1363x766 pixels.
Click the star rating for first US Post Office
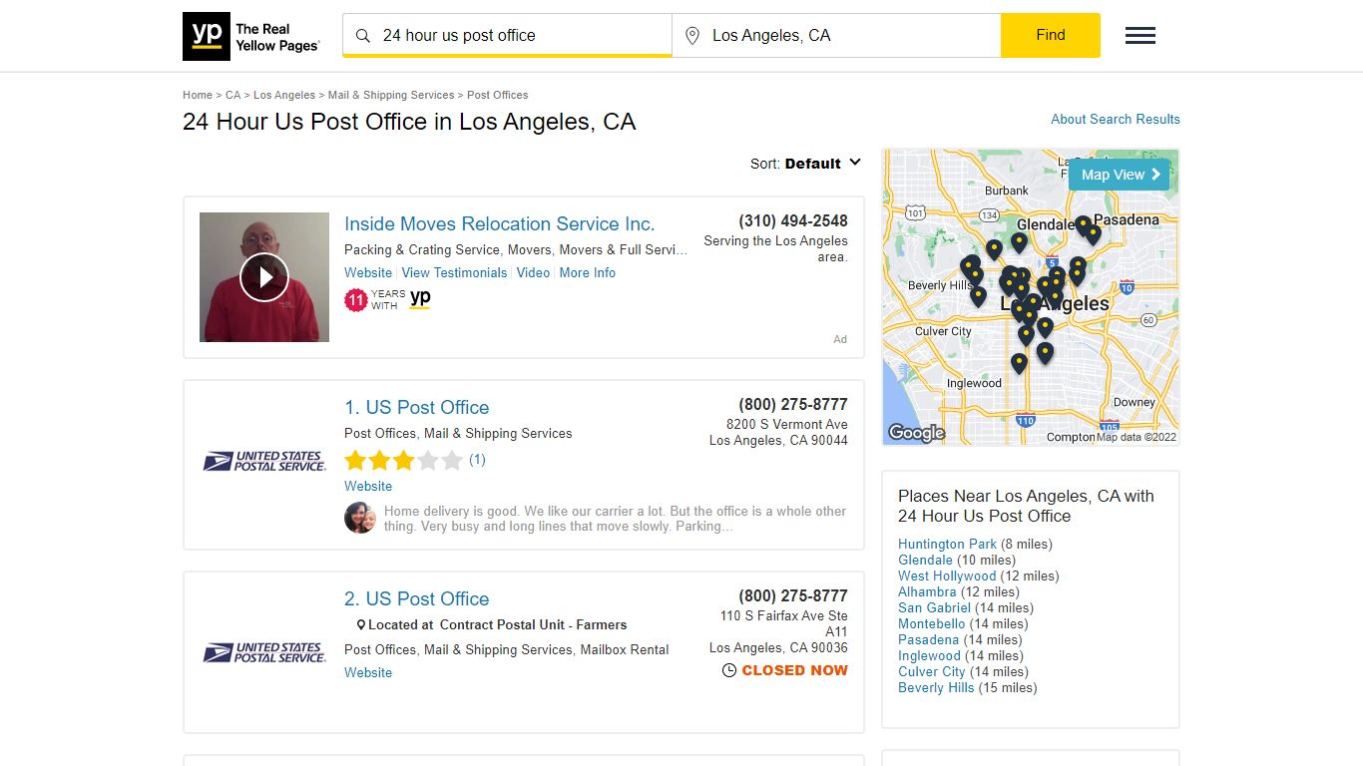[x=404, y=460]
